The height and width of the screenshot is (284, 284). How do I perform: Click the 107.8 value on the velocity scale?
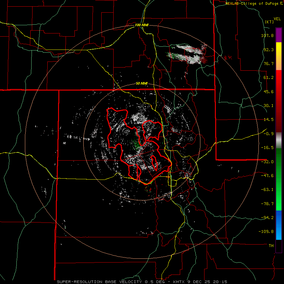pyautogui.click(x=267, y=35)
